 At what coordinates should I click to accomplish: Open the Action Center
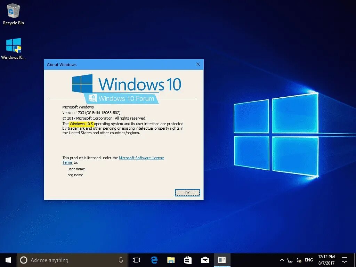pyautogui.click(x=344, y=260)
